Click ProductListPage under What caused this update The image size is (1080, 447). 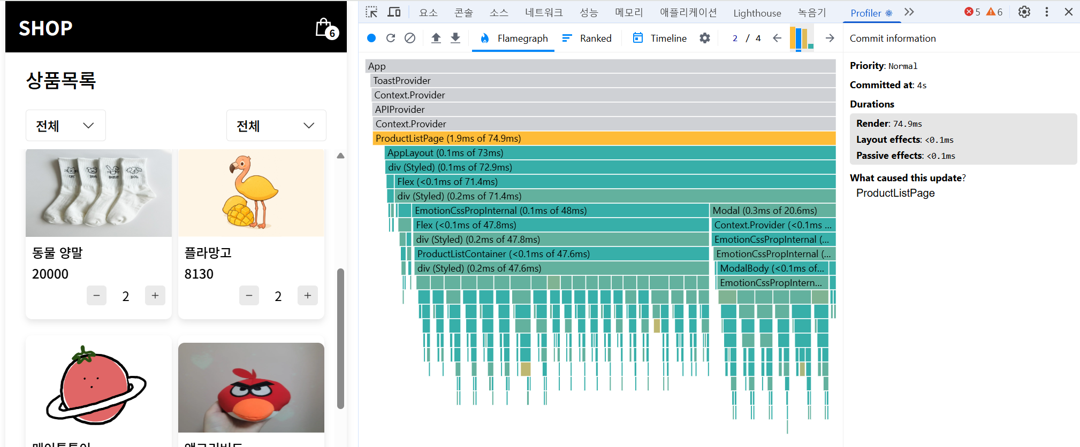point(895,193)
